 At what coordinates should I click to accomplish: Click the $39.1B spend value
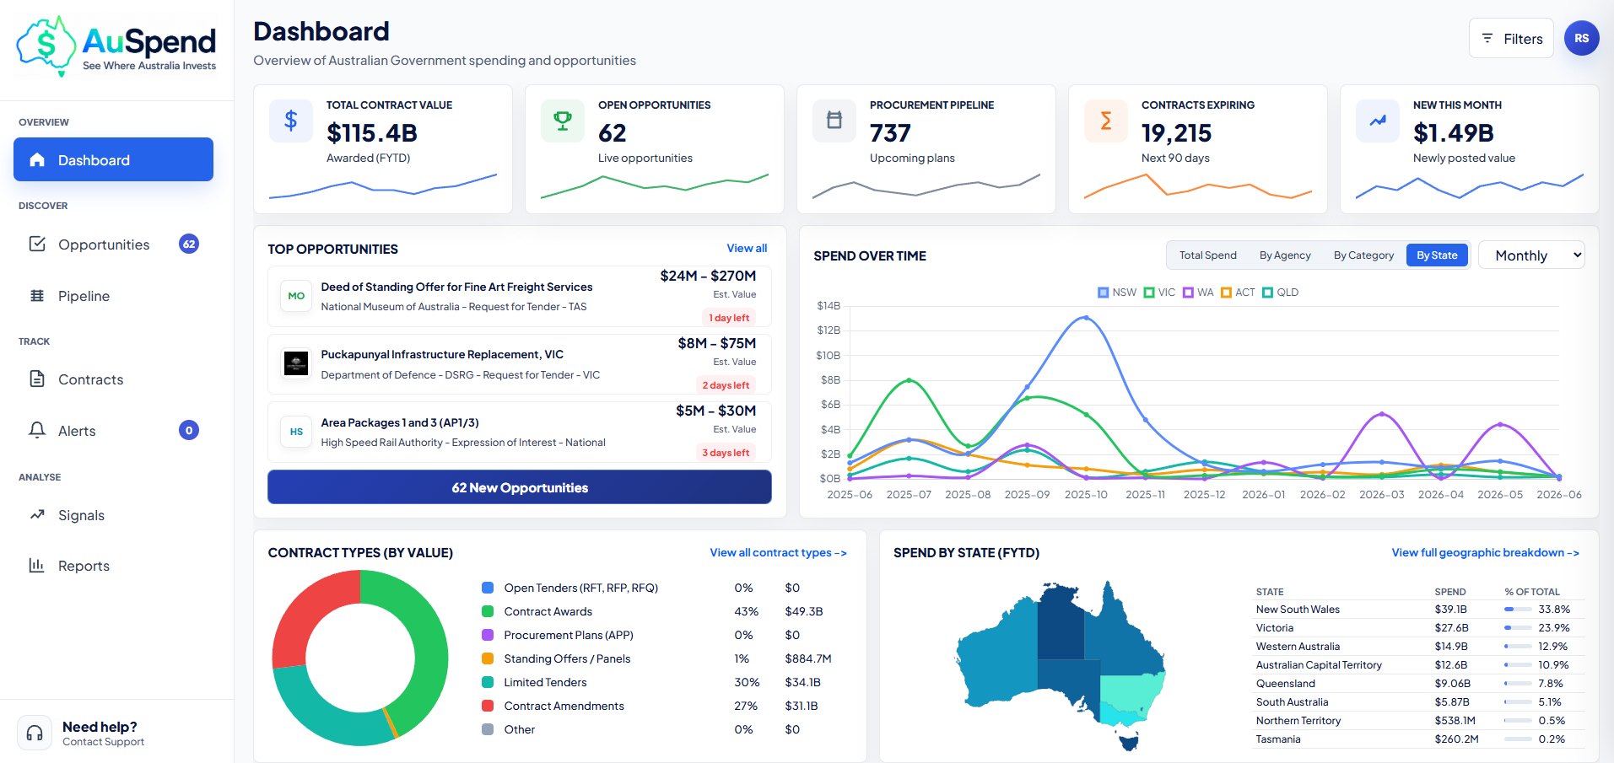tap(1450, 609)
